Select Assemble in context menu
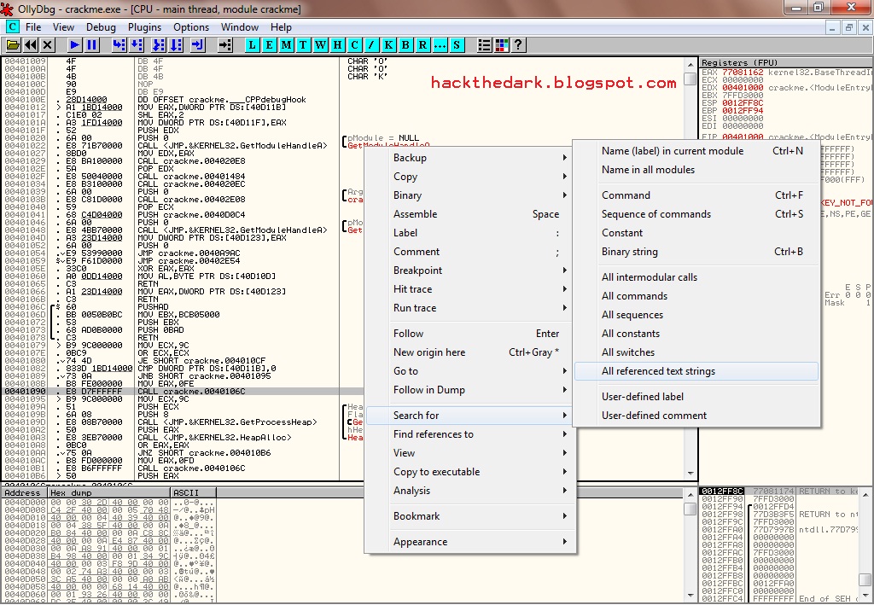This screenshot has height=605, width=874. click(x=470, y=214)
